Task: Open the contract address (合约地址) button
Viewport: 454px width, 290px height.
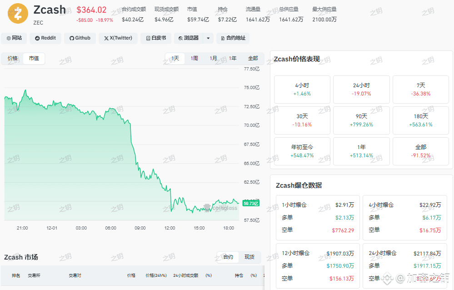Action: tap(233, 38)
